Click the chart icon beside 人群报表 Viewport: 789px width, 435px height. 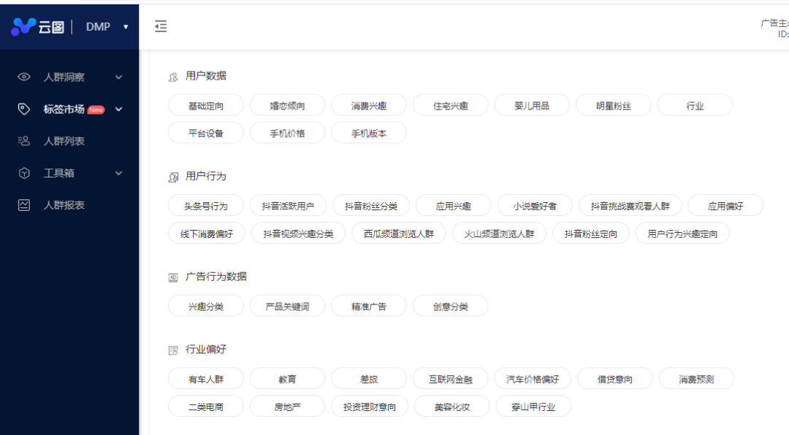click(24, 205)
